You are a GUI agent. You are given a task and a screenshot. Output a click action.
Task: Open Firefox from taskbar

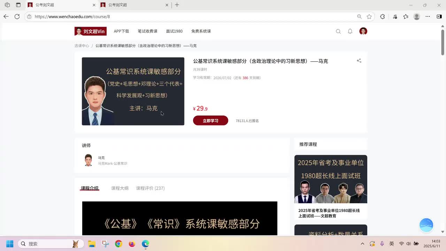pos(132,244)
